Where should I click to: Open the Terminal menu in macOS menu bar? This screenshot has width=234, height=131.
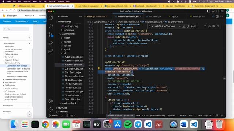(x=52, y=1)
